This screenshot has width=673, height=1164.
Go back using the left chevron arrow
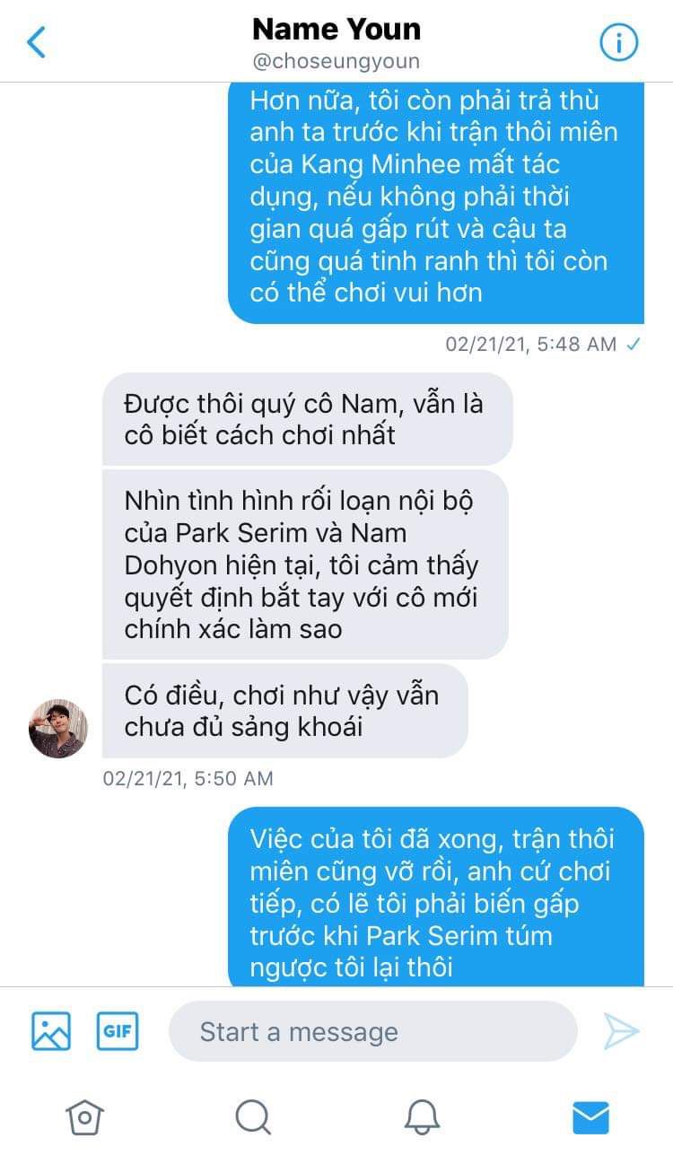pyautogui.click(x=37, y=42)
